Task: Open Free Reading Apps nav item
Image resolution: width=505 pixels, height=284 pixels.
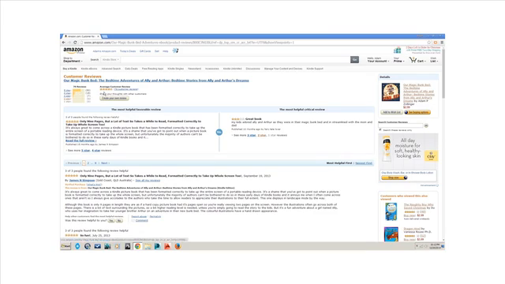Action: tap(152, 69)
